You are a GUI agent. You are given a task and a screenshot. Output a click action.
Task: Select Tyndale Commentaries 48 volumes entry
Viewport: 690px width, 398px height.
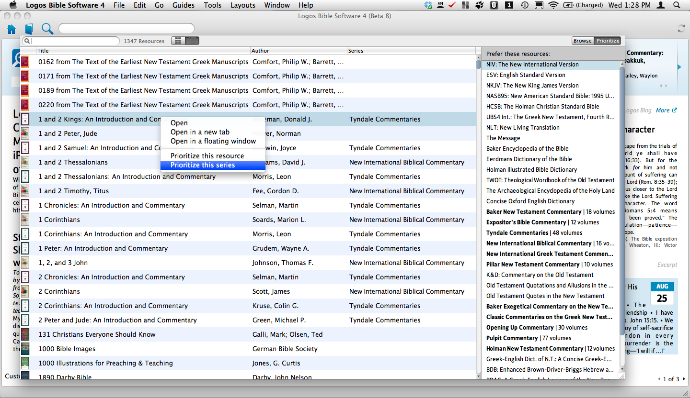point(551,233)
